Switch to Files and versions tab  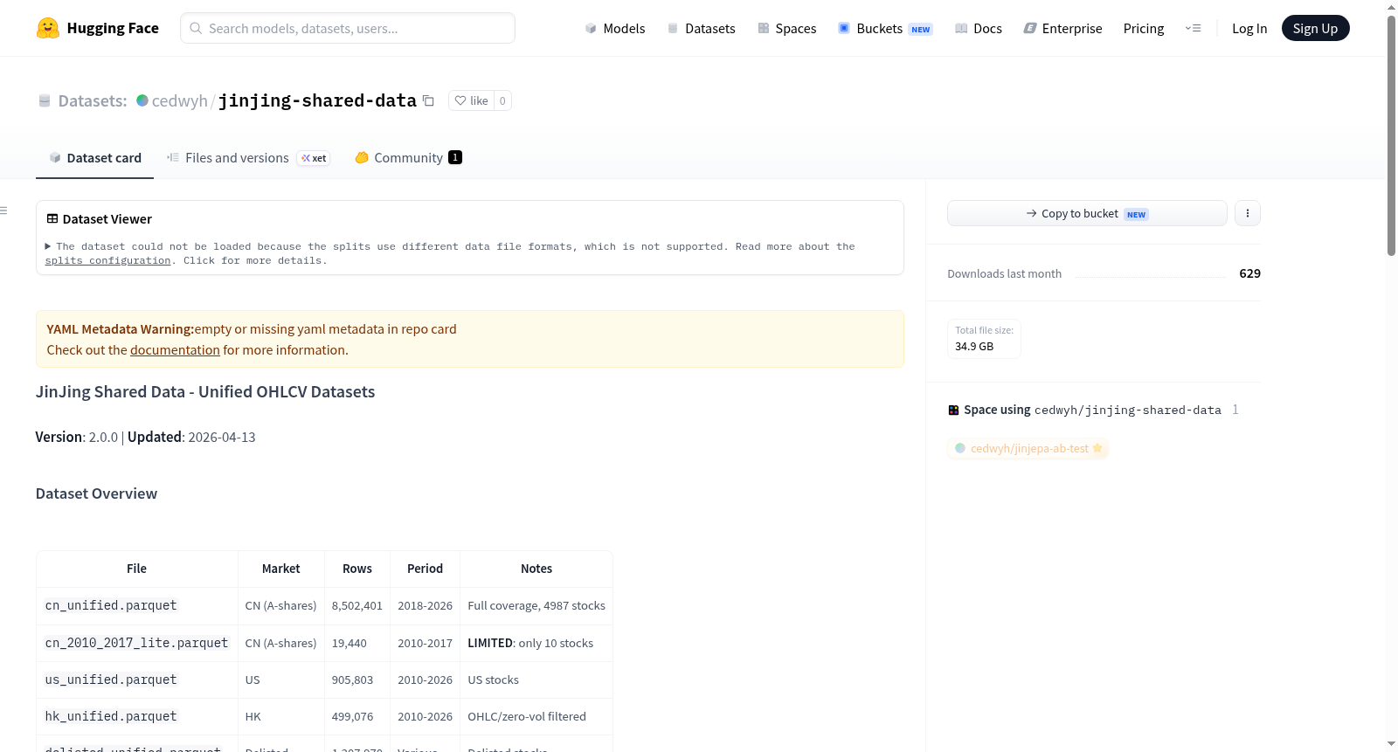pos(248,158)
